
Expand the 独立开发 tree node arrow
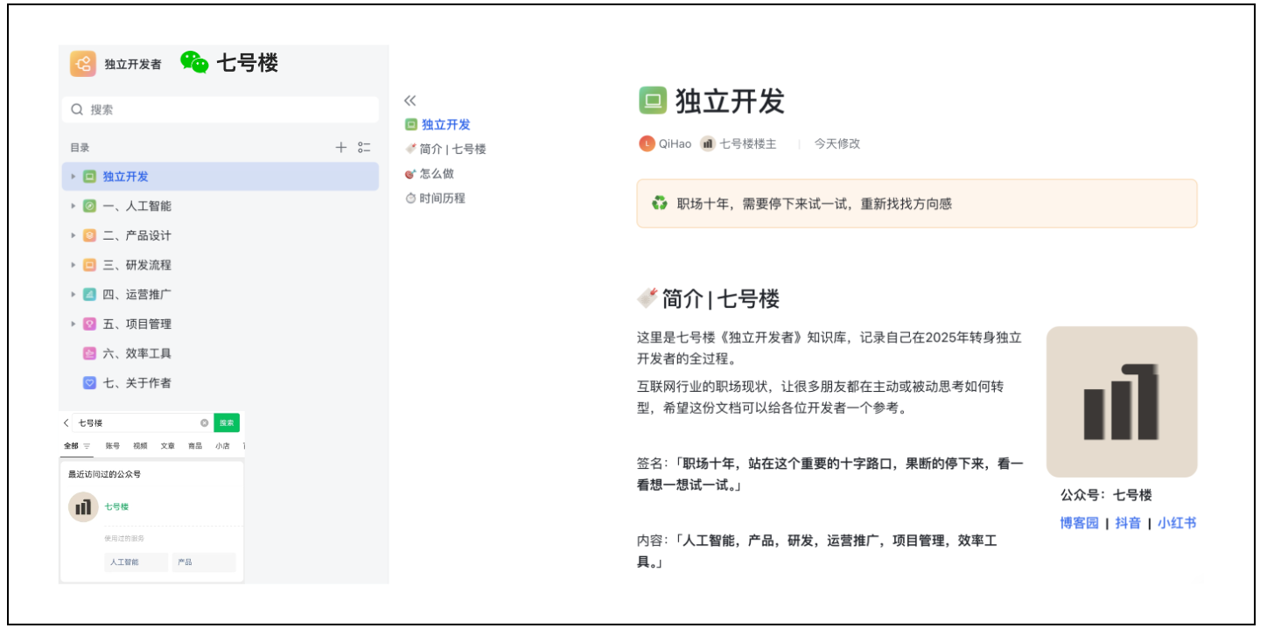tap(73, 177)
